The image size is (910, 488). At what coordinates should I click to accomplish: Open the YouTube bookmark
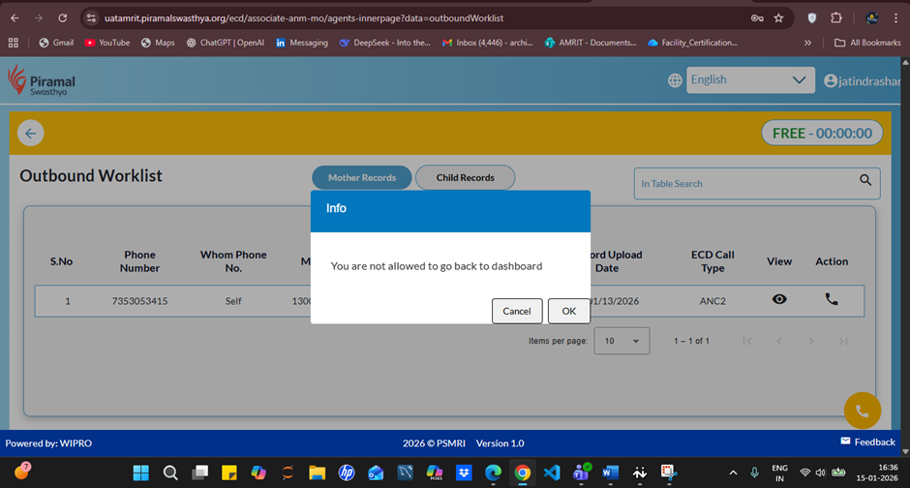coord(106,43)
